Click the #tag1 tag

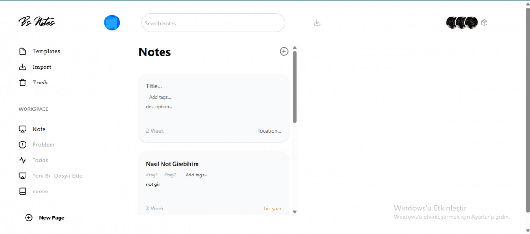point(152,175)
